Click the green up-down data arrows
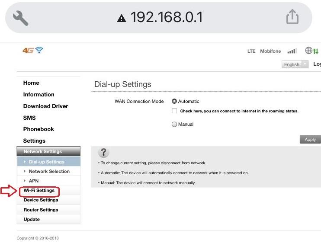Image resolution: width=321 pixels, height=246 pixels. (x=316, y=51)
